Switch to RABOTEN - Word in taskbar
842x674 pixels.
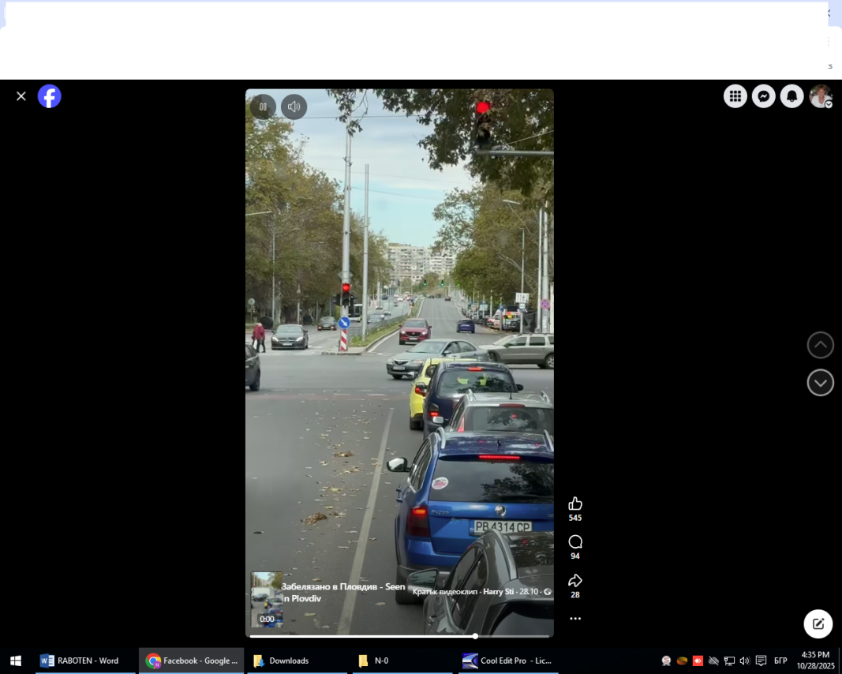pos(80,661)
